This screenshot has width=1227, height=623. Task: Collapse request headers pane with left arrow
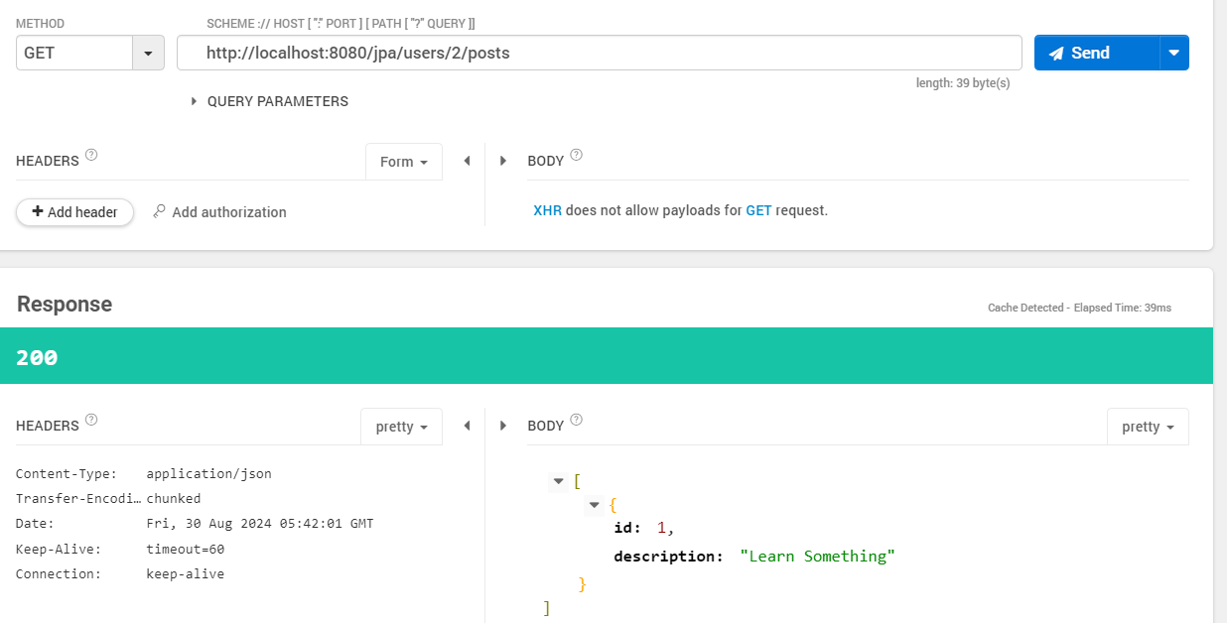point(467,161)
